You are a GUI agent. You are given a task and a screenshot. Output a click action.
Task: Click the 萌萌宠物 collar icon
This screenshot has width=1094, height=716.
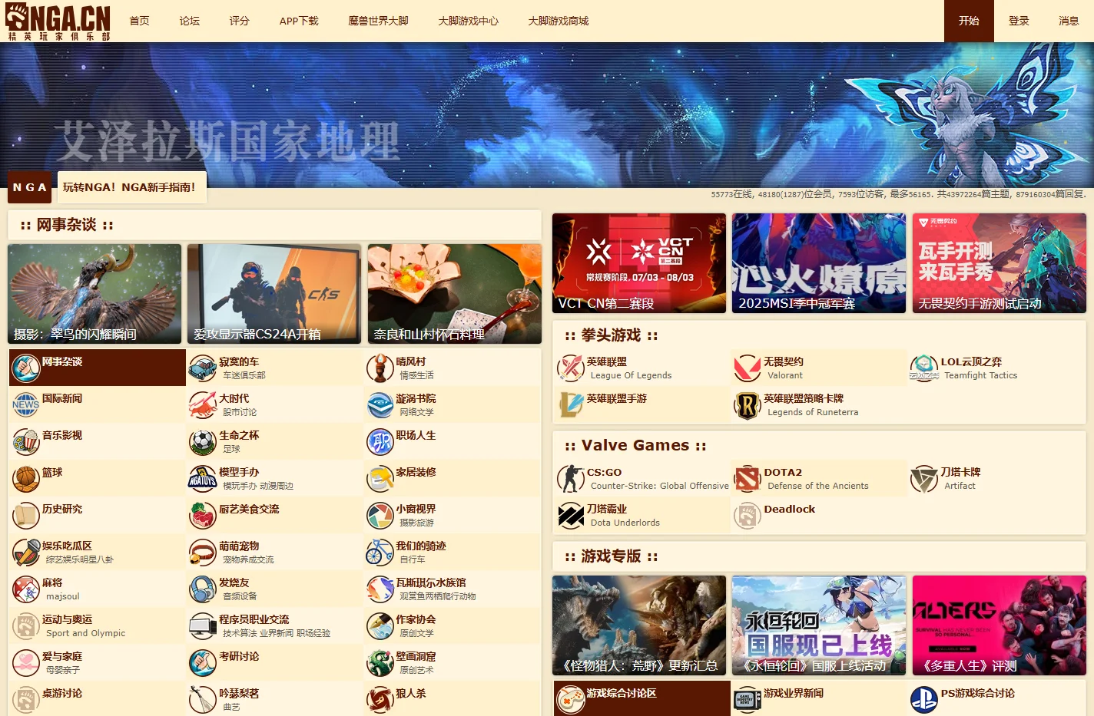click(203, 552)
